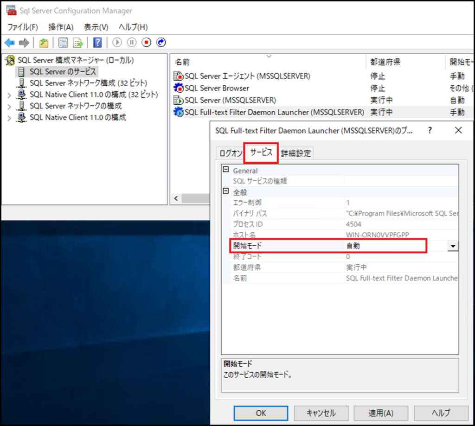
Task: Click icon of SQL Server ネットワークの構成 node
Action: [21, 106]
